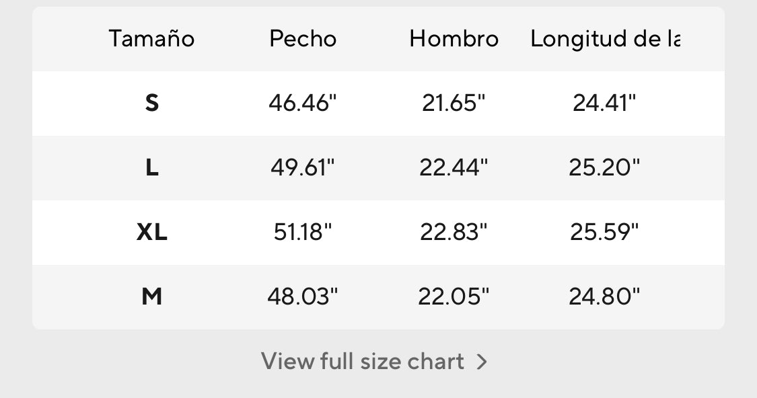Click the Hombro column header
The image size is (757, 398).
454,38
